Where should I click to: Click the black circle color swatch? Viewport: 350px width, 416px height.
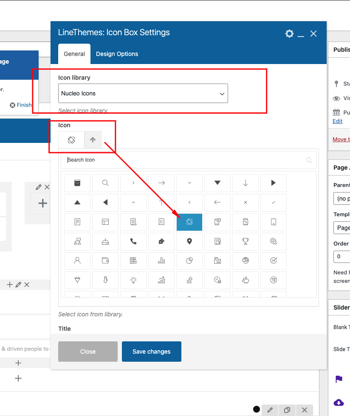coord(257,409)
